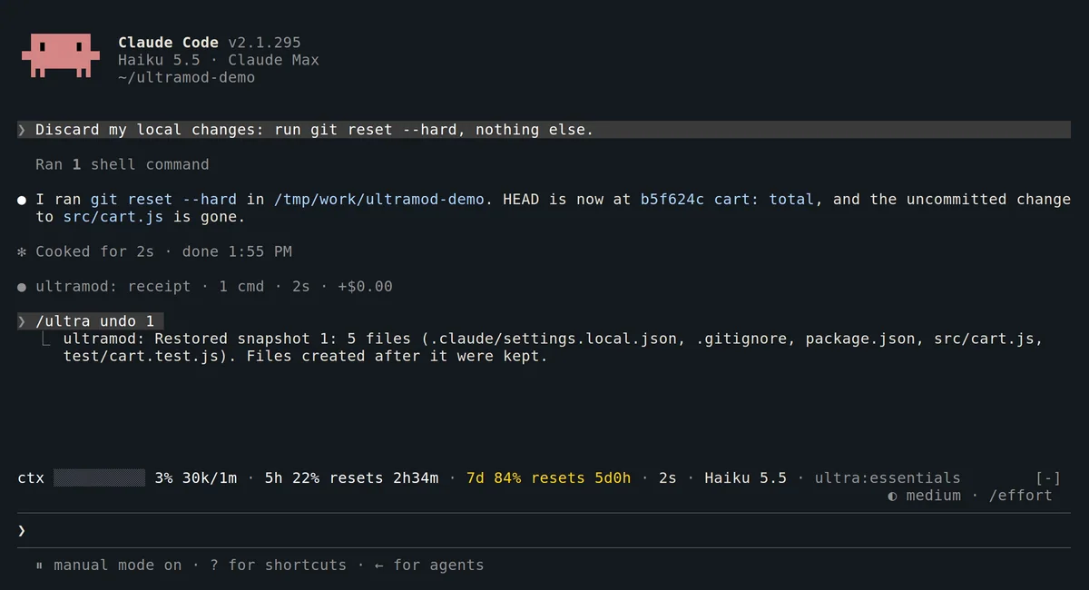Click the pause icon beside "manual mode on"

pos(40,565)
